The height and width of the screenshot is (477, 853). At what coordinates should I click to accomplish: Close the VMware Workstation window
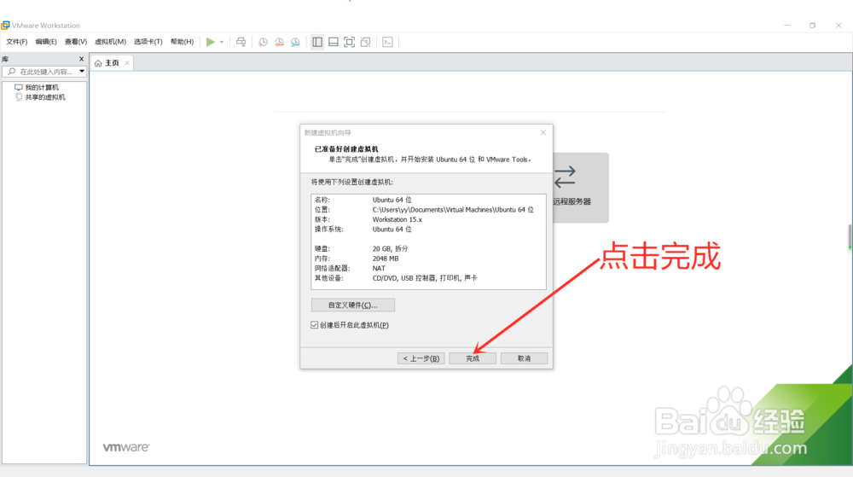click(838, 26)
